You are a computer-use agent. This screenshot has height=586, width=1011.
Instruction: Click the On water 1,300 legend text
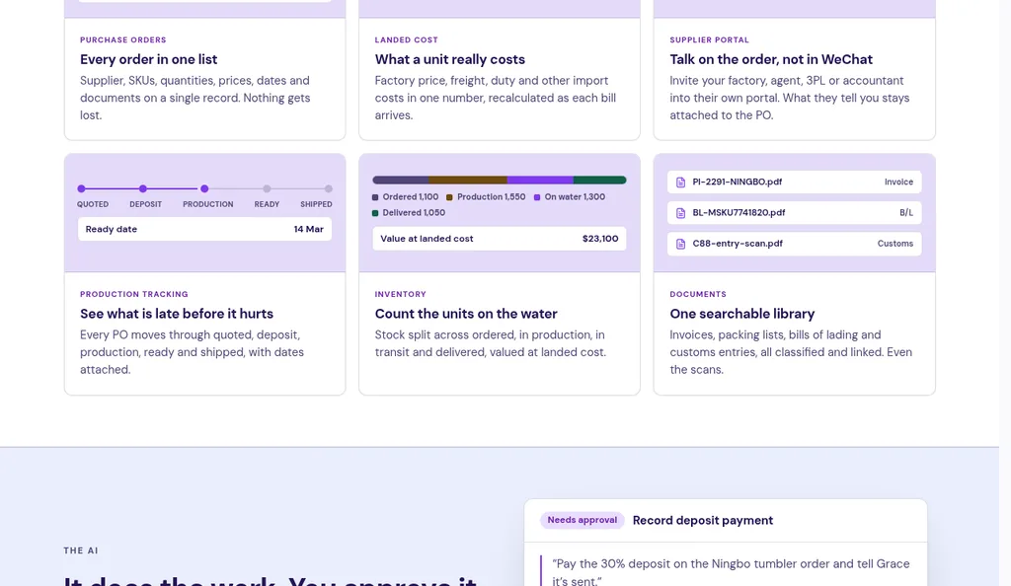tap(575, 197)
